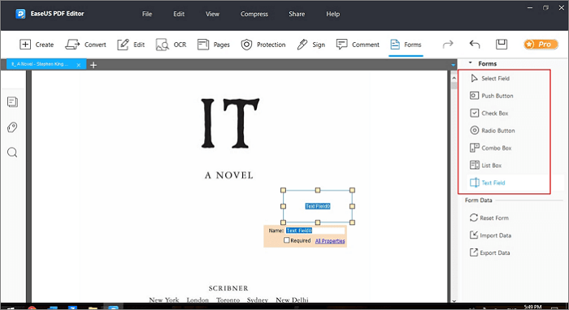Open the View menu
The height and width of the screenshot is (310, 569).
(212, 14)
